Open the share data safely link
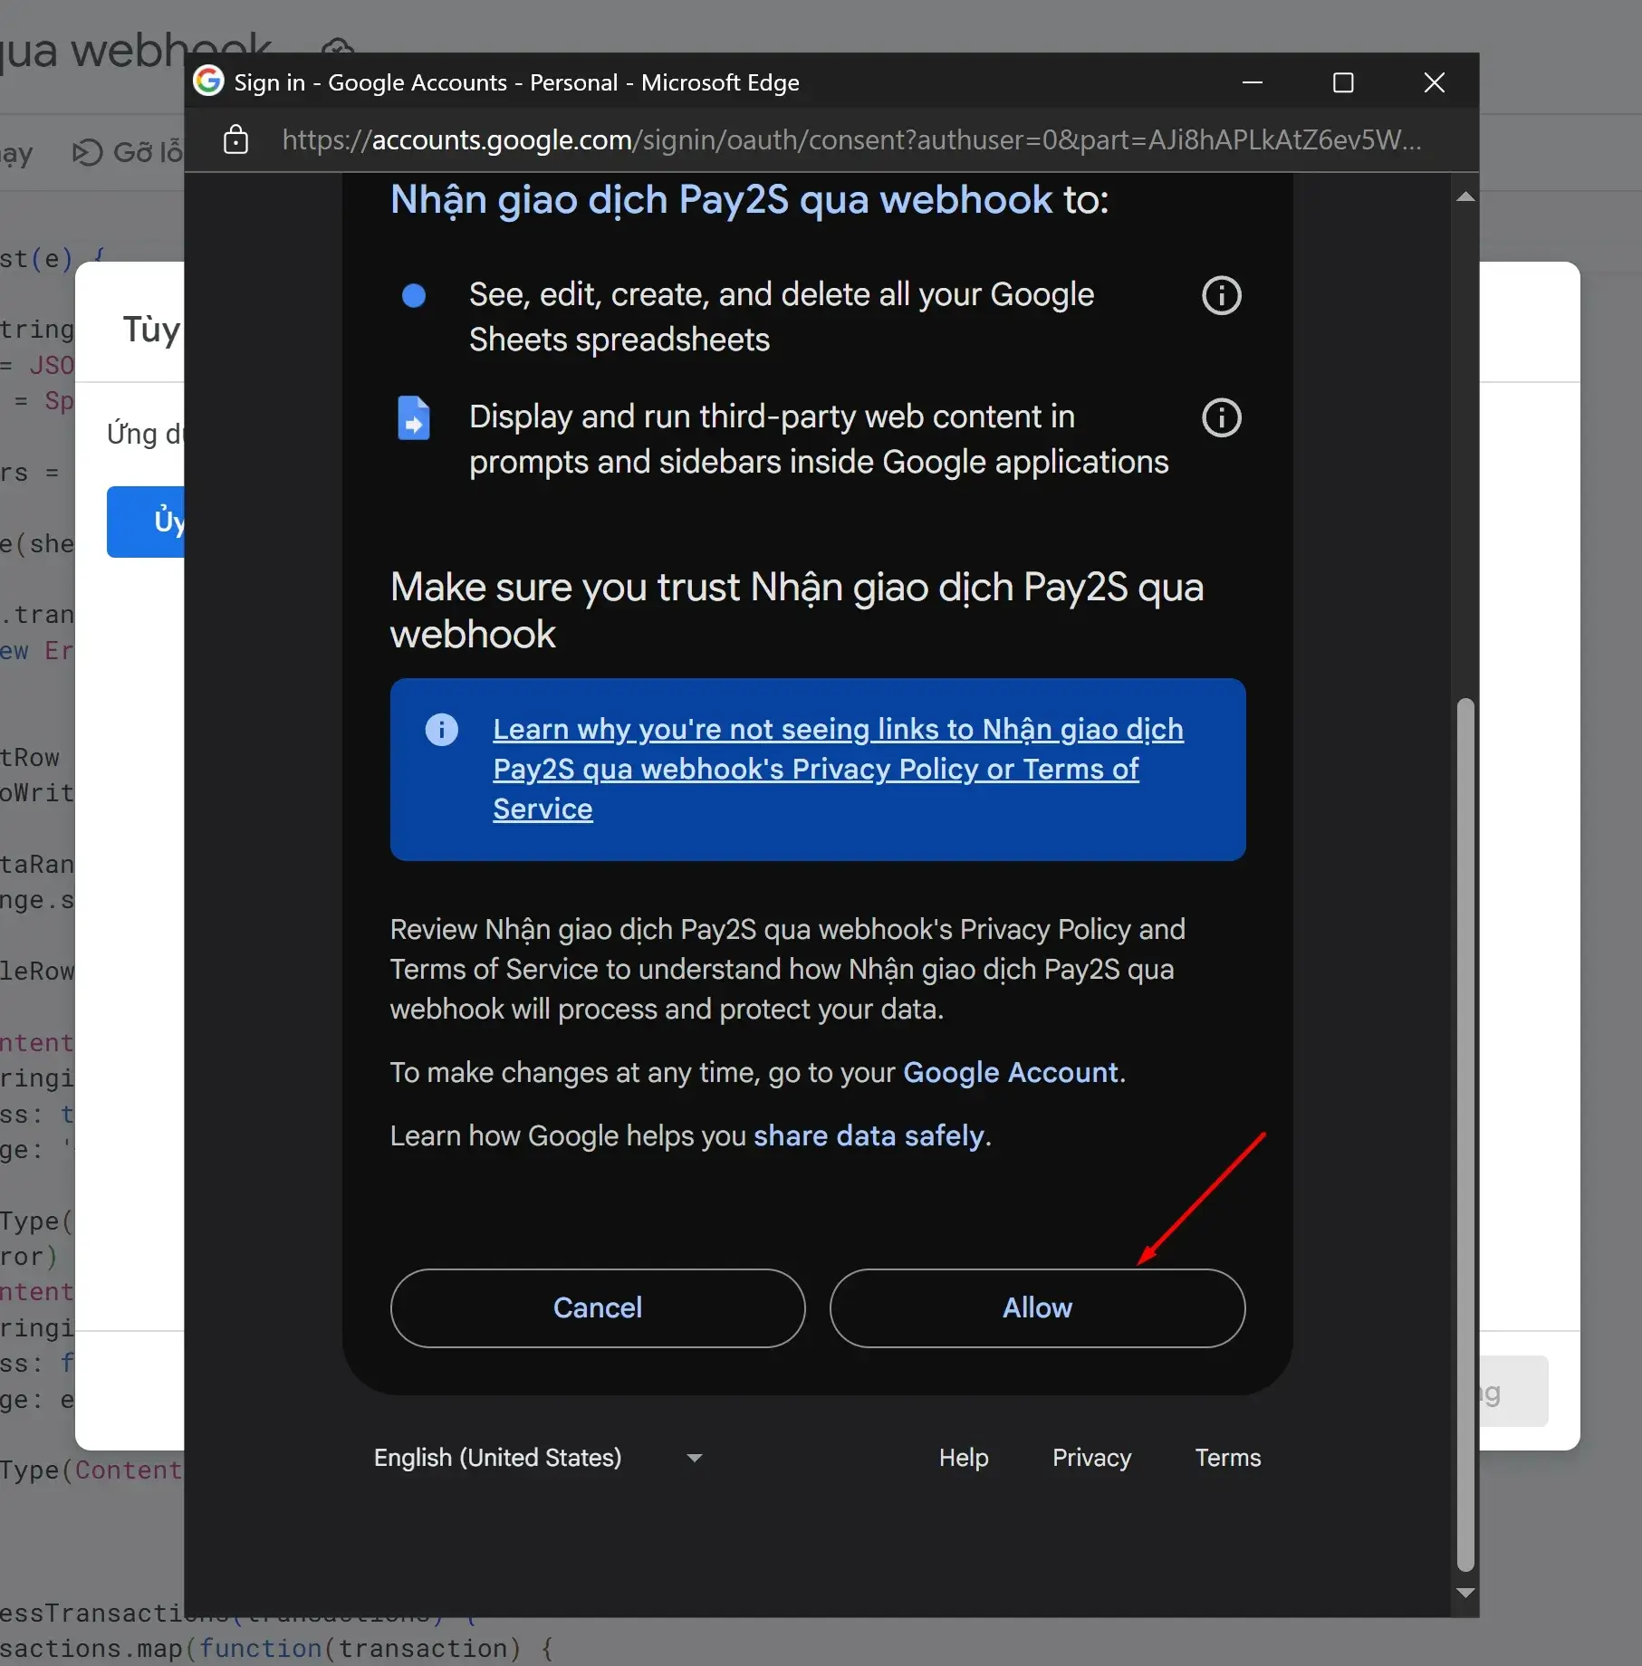Screen dimensions: 1642x1666 (869, 1135)
